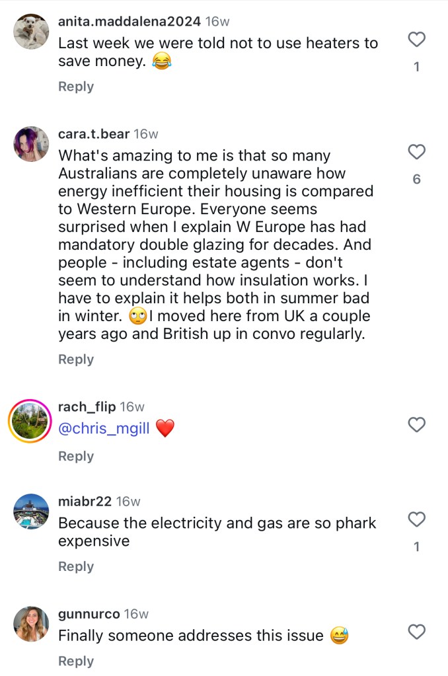The height and width of the screenshot is (676, 448).
Task: Open gunnurco username link
Action: [89, 614]
